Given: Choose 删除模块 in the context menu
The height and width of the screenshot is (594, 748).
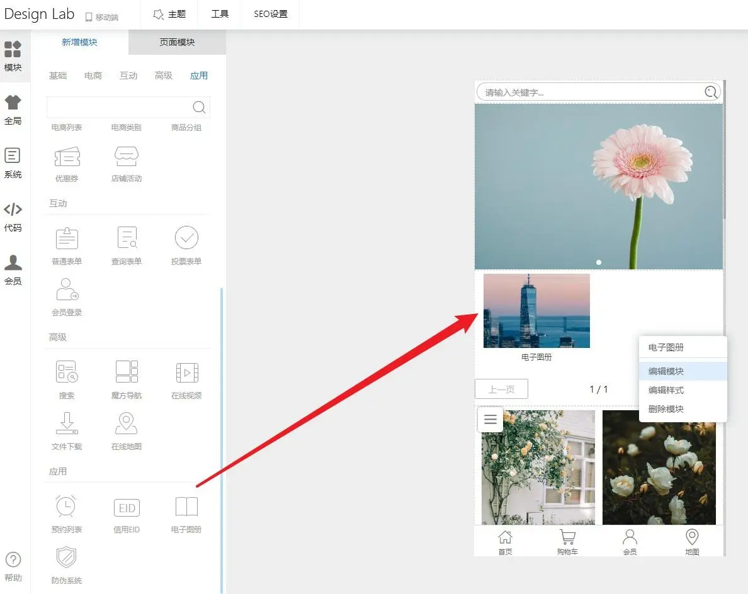Looking at the screenshot, I should tap(666, 409).
